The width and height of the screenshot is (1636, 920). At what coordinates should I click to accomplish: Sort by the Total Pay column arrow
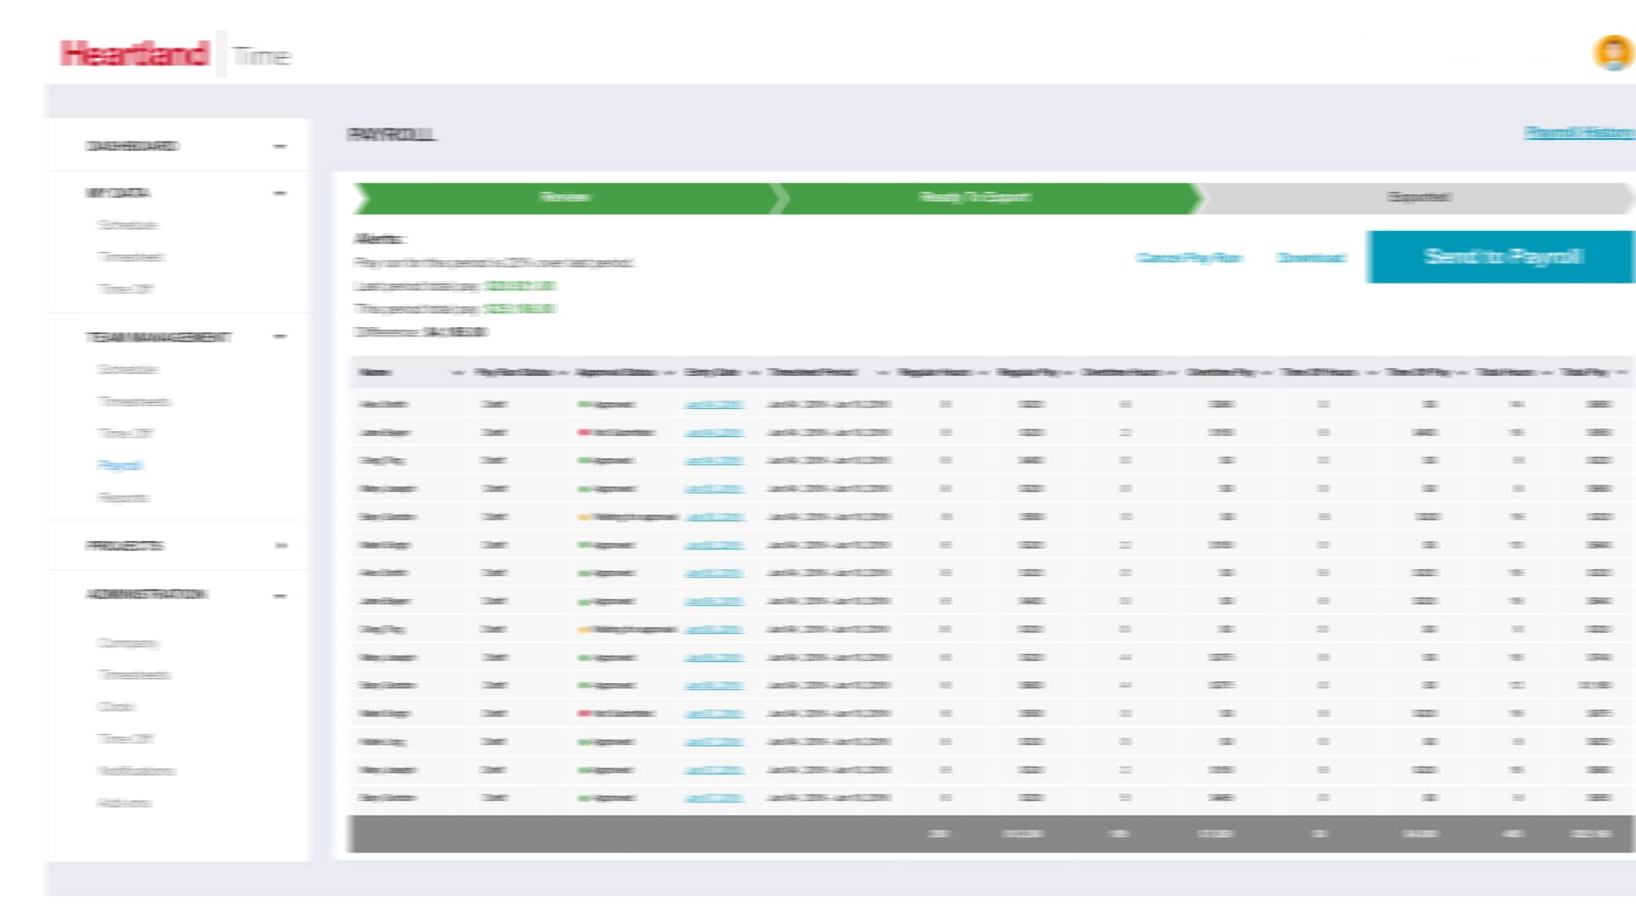[x=1621, y=373]
